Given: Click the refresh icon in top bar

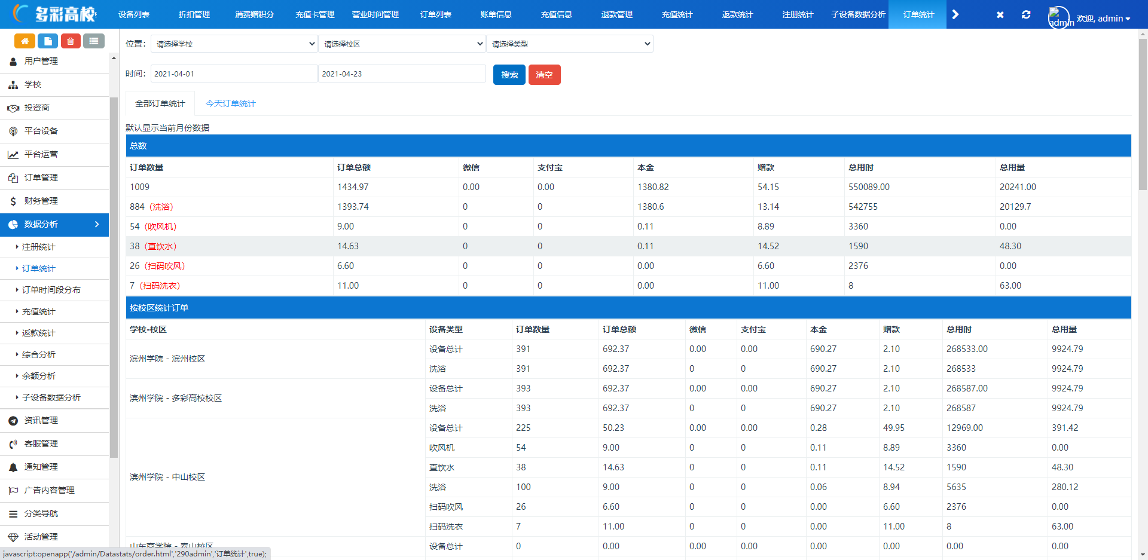Looking at the screenshot, I should [1026, 14].
